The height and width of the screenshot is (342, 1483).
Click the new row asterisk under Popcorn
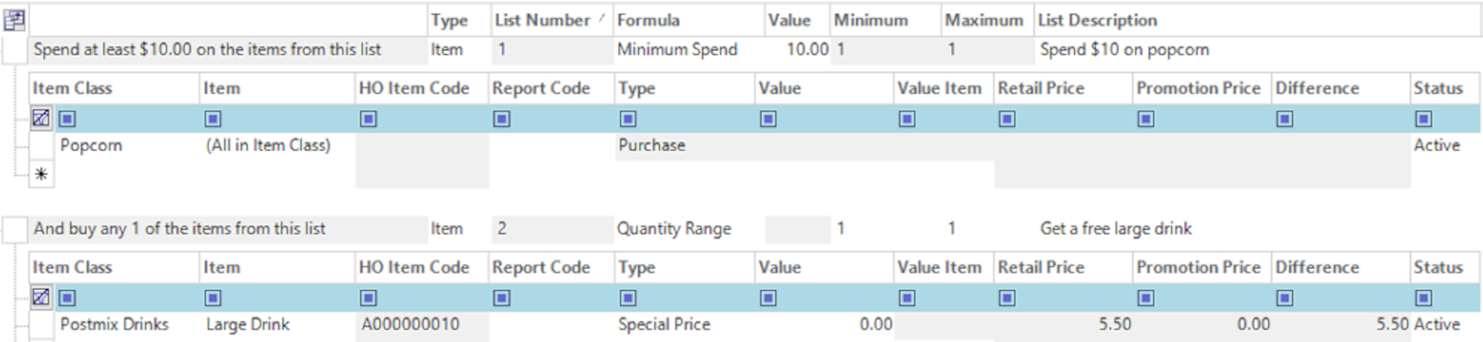click(x=42, y=174)
